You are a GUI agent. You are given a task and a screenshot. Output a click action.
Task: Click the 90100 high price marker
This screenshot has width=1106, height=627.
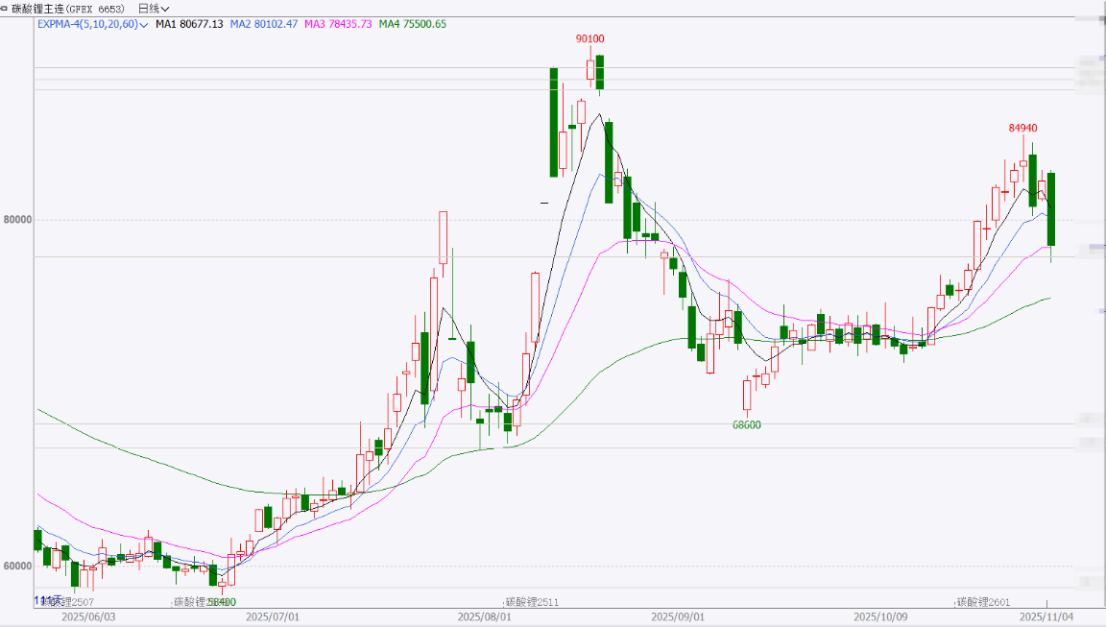pos(589,38)
